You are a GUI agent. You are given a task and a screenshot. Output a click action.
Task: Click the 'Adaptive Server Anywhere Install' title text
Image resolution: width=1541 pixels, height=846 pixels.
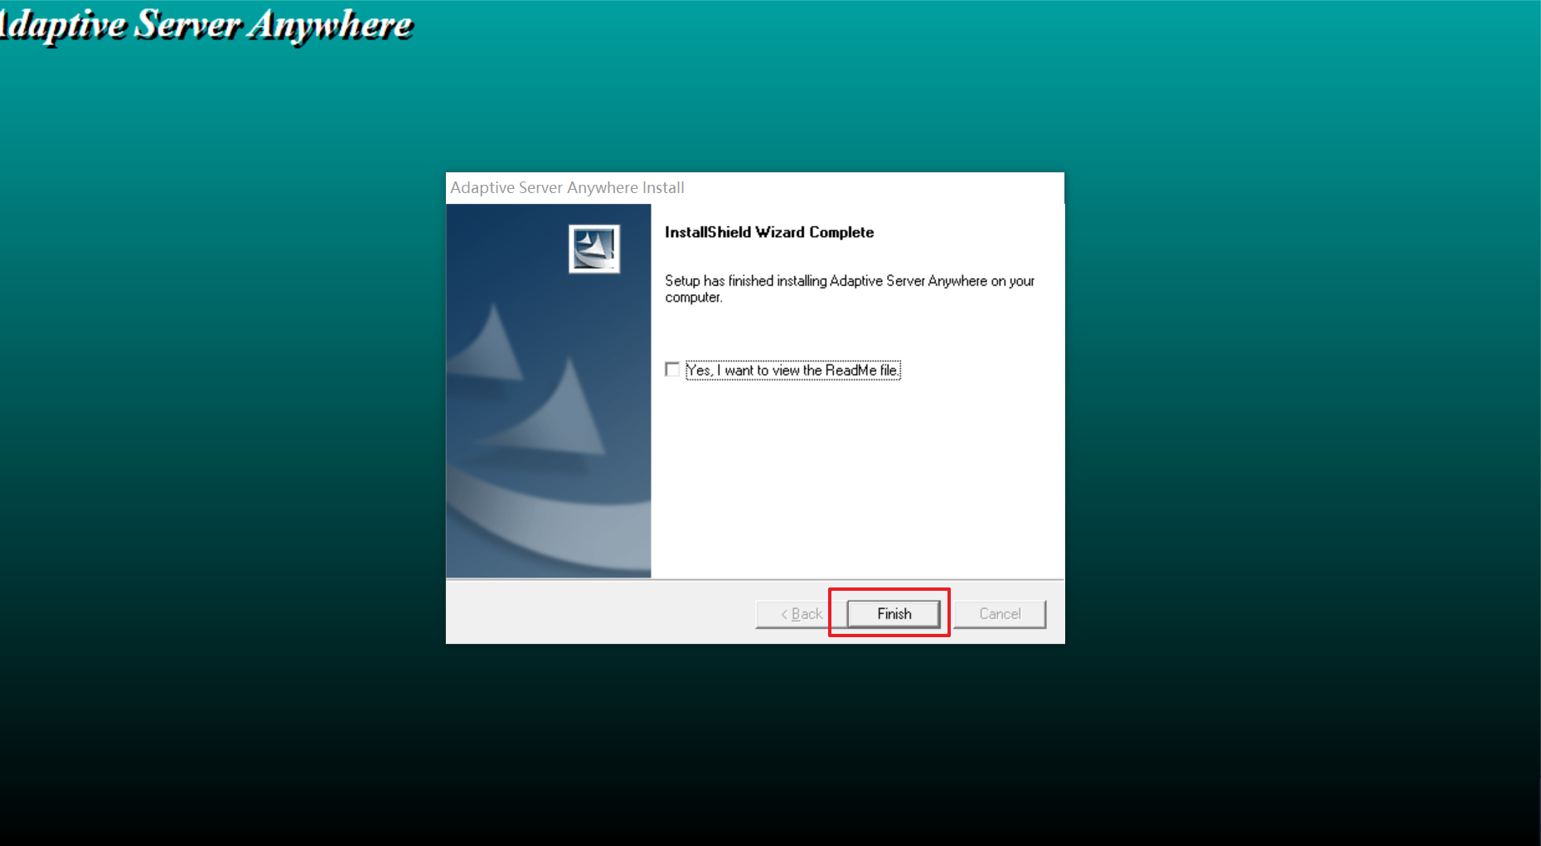coord(567,188)
